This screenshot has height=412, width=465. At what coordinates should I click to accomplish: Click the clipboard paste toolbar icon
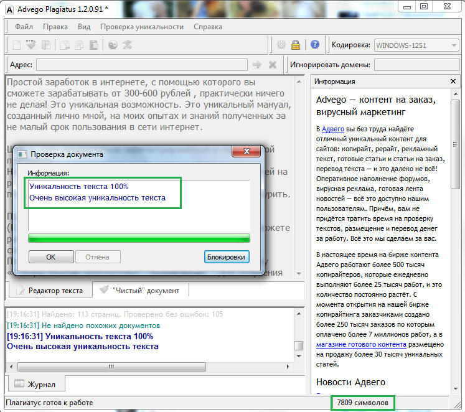[93, 45]
